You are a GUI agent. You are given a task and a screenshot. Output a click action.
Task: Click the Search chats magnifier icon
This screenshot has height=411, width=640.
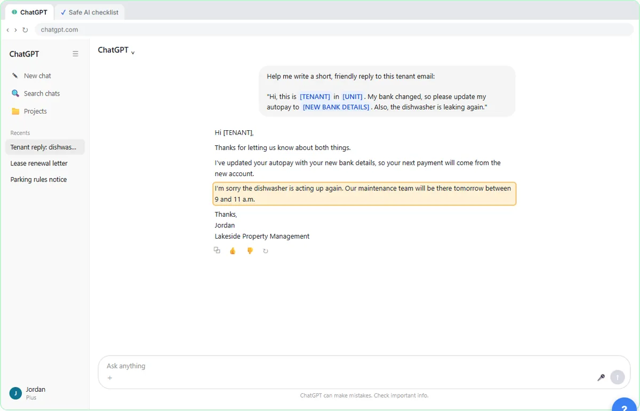click(x=15, y=93)
